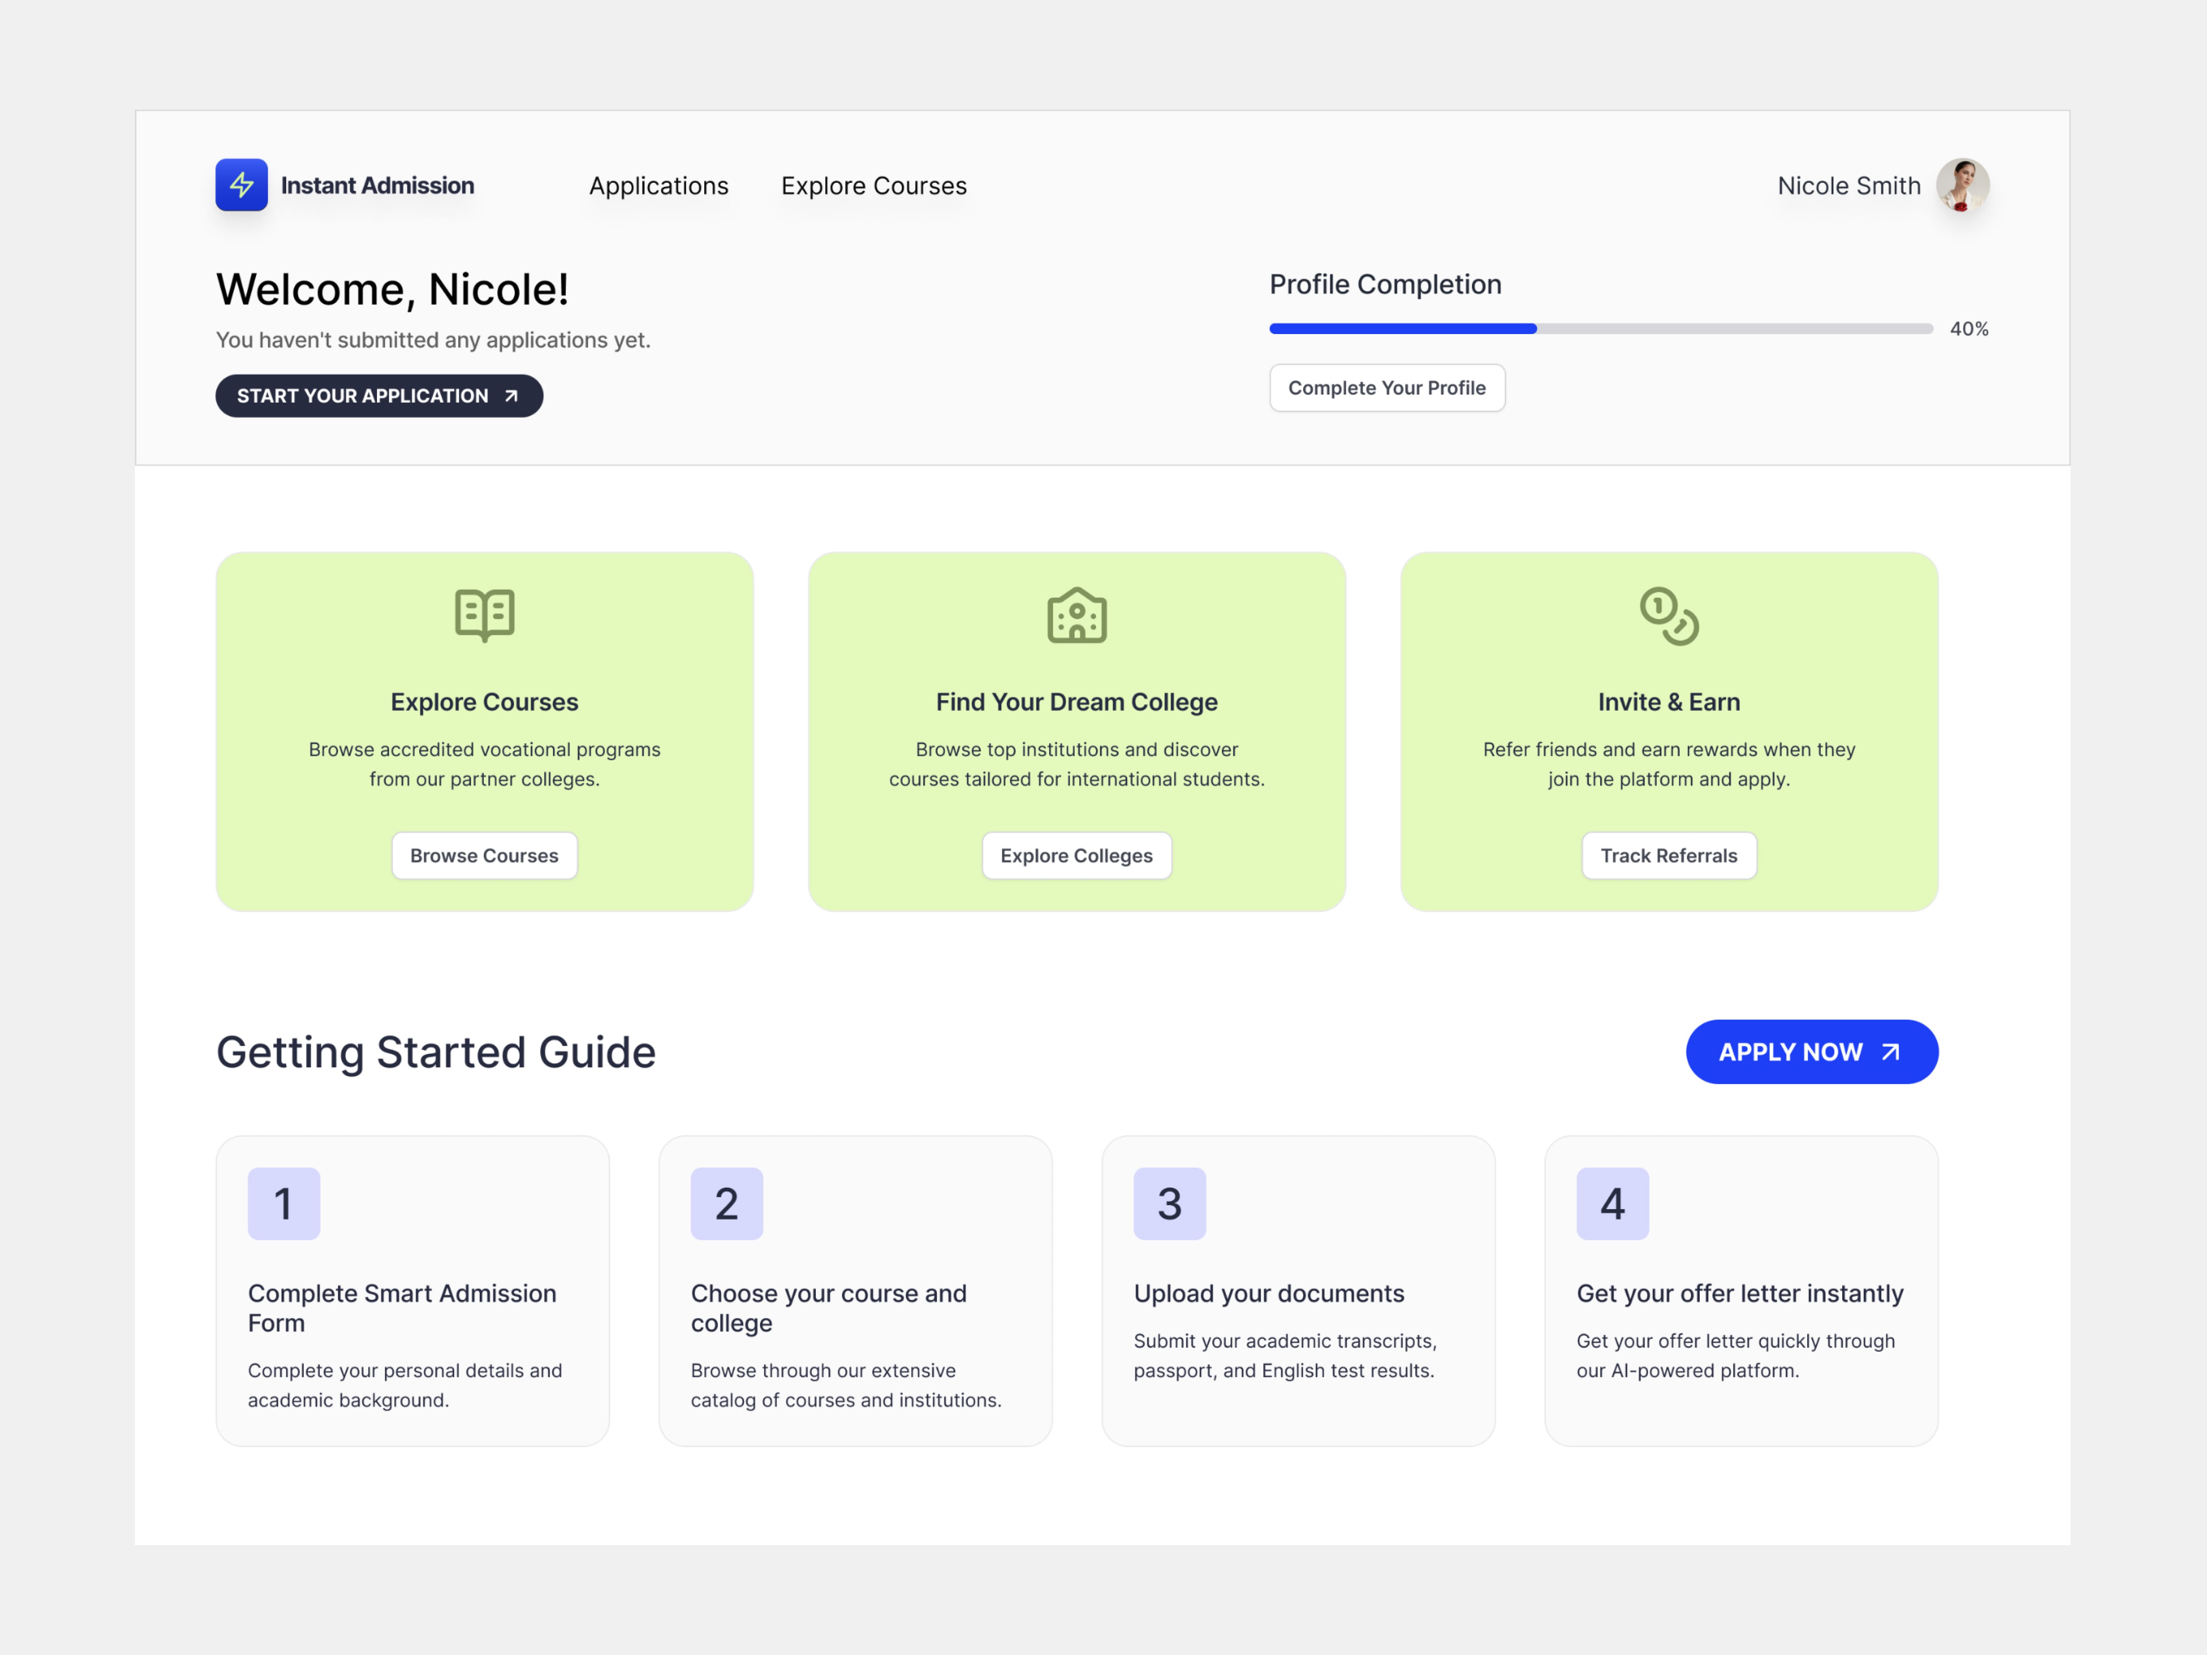
Task: Click the step 2 number badge
Action: coord(726,1203)
